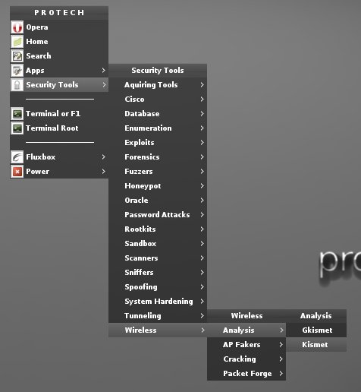
Task: Select Wireless in the Security Tools list
Action: [158, 330]
